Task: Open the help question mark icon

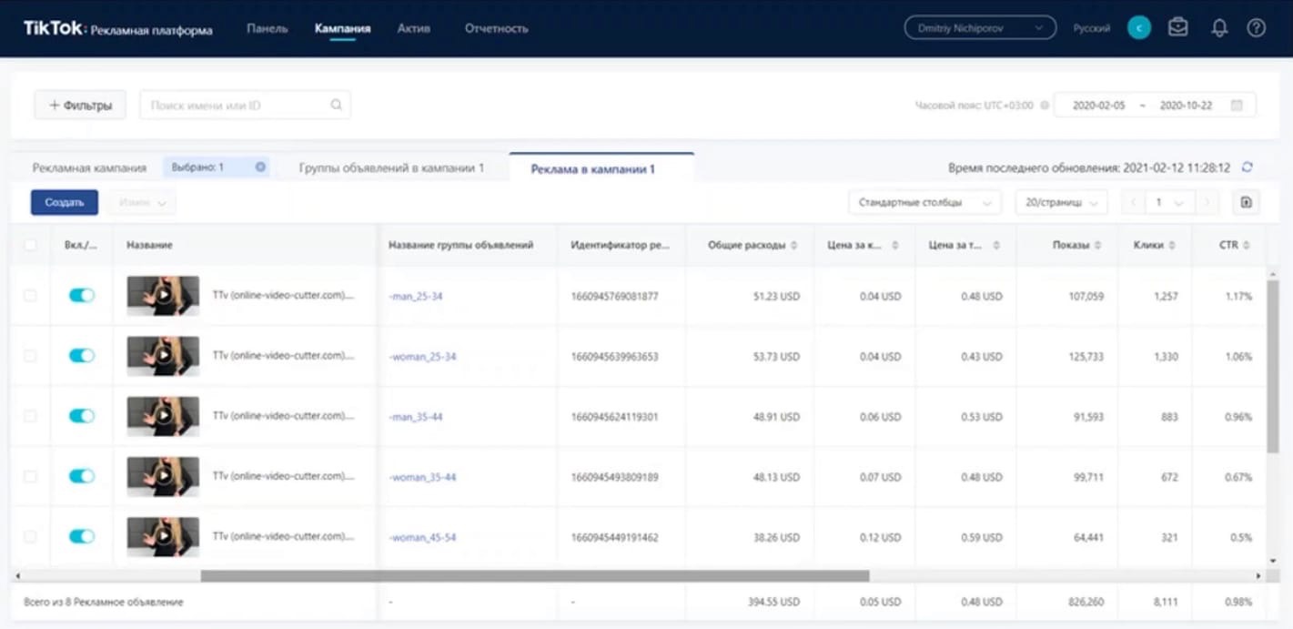Action: [x=1256, y=28]
